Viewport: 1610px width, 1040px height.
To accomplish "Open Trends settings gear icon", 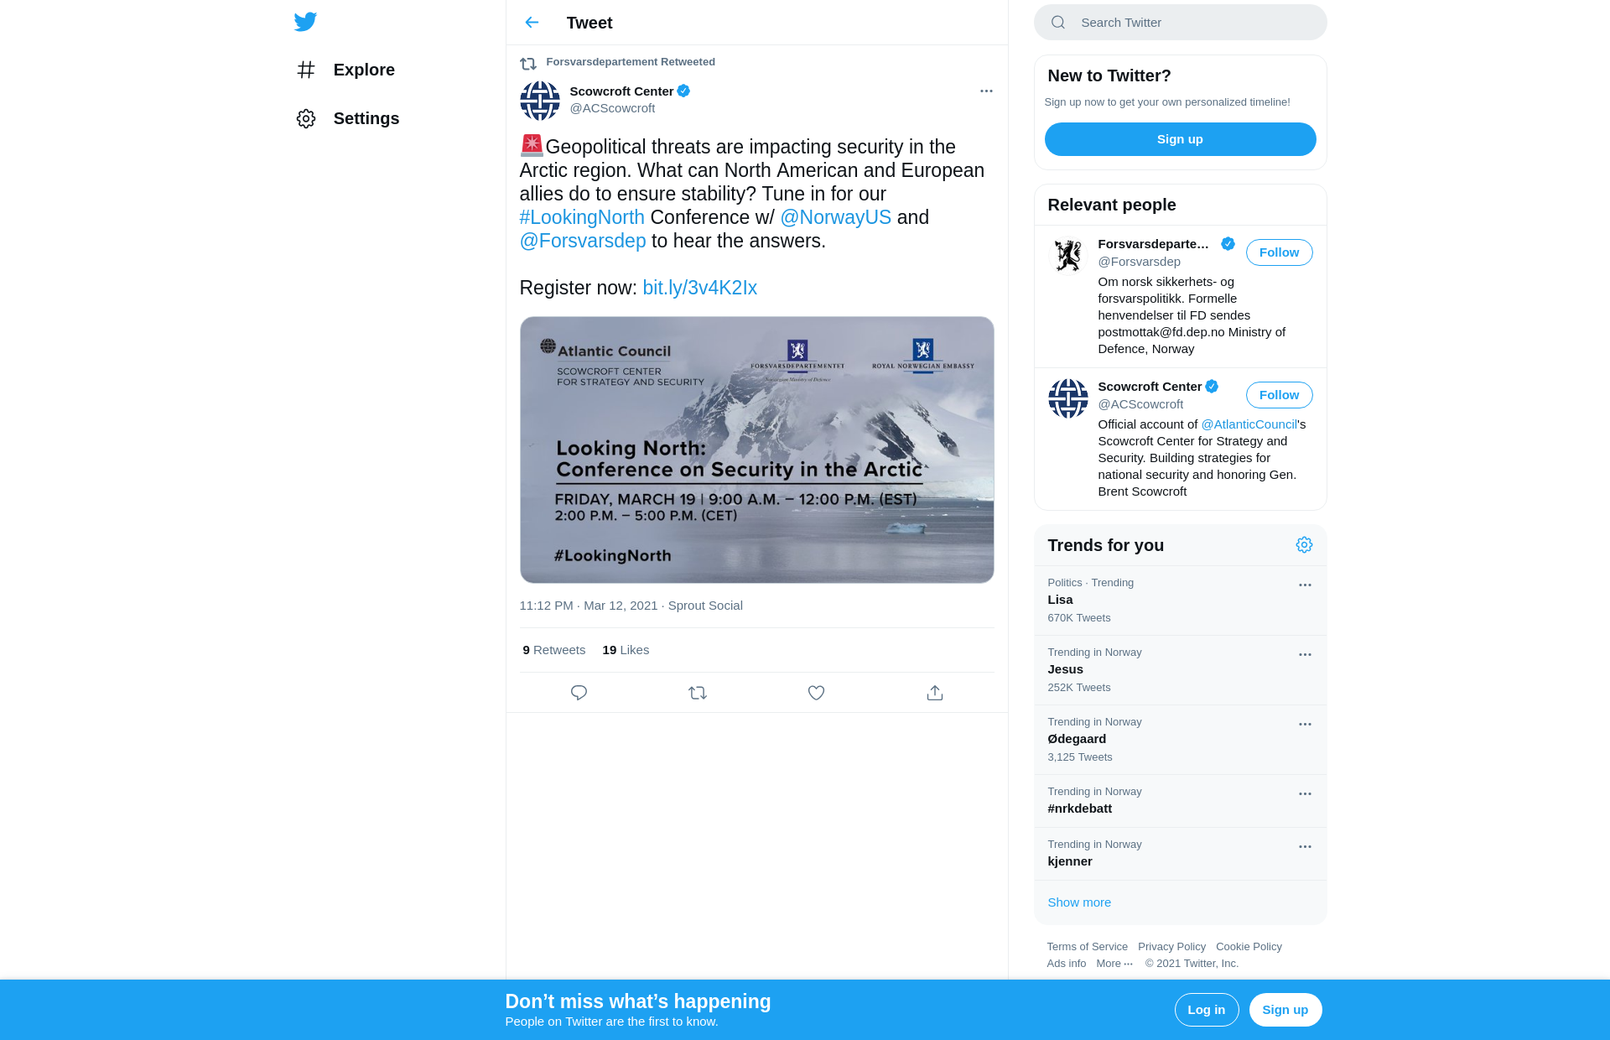I will coord(1304,545).
